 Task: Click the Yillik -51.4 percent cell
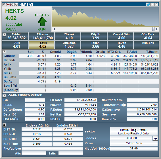coord(40,69)
